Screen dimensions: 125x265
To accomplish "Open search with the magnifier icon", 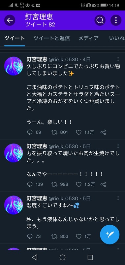I will (x=100, y=20).
